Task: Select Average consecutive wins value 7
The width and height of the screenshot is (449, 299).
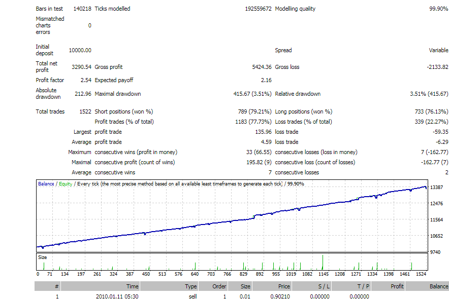Action: coord(270,172)
